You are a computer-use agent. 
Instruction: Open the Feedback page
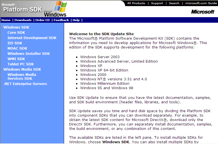tap(61, 20)
